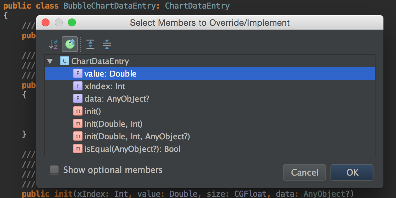Select the init() method entry
Image resolution: width=396 pixels, height=198 pixels.
93,112
